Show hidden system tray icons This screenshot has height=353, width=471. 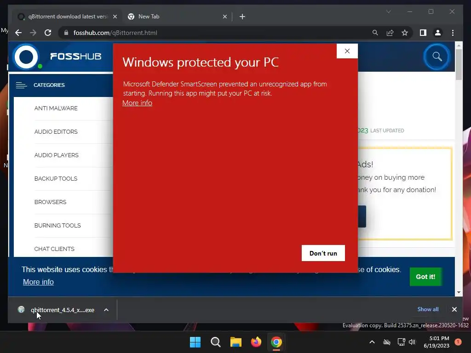coord(372,342)
